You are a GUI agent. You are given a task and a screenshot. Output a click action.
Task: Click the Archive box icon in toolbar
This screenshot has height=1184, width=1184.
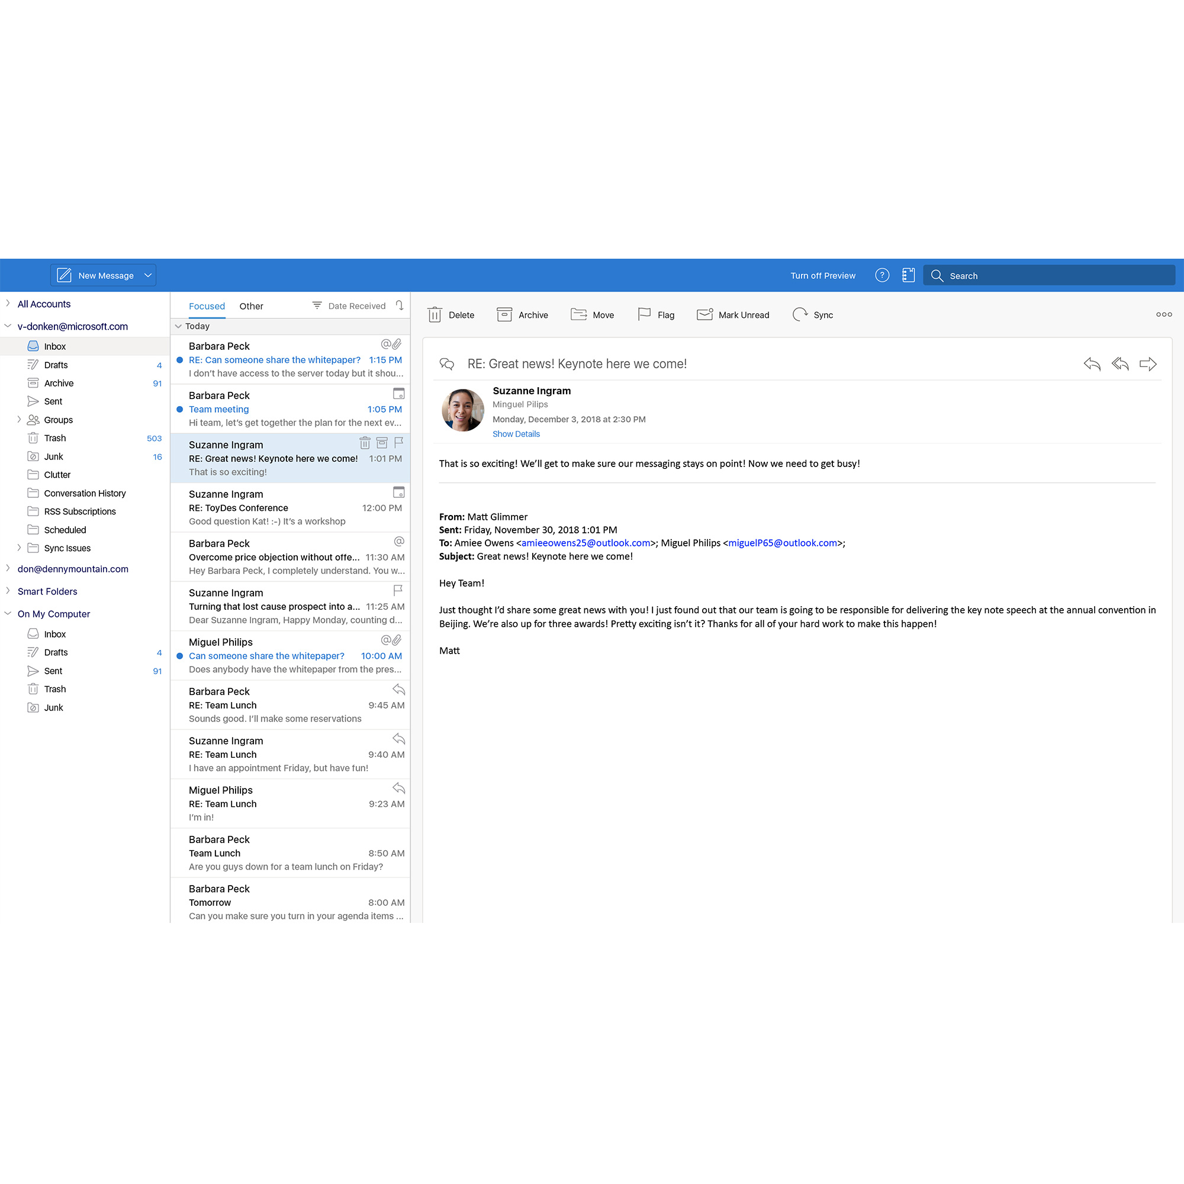click(x=504, y=315)
